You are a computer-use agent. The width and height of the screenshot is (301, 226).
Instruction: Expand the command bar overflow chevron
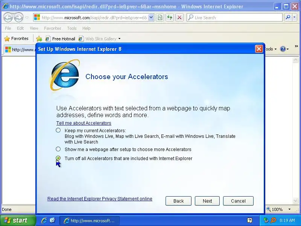point(296,46)
